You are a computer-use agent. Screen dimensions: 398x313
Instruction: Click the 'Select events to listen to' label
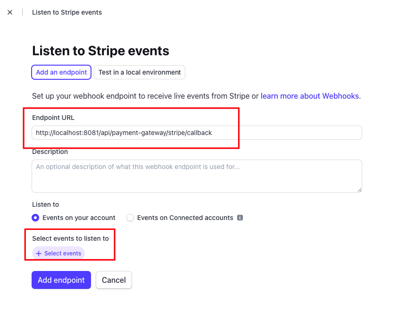tap(70, 238)
